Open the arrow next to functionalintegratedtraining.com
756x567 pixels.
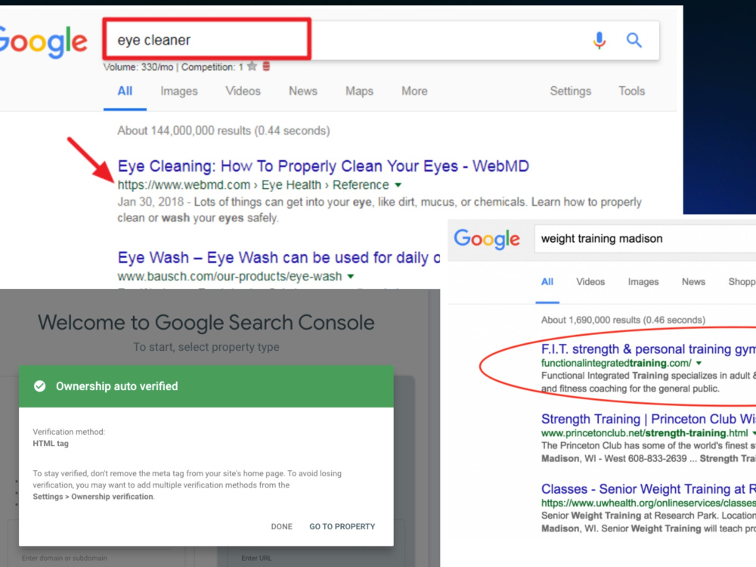699,363
